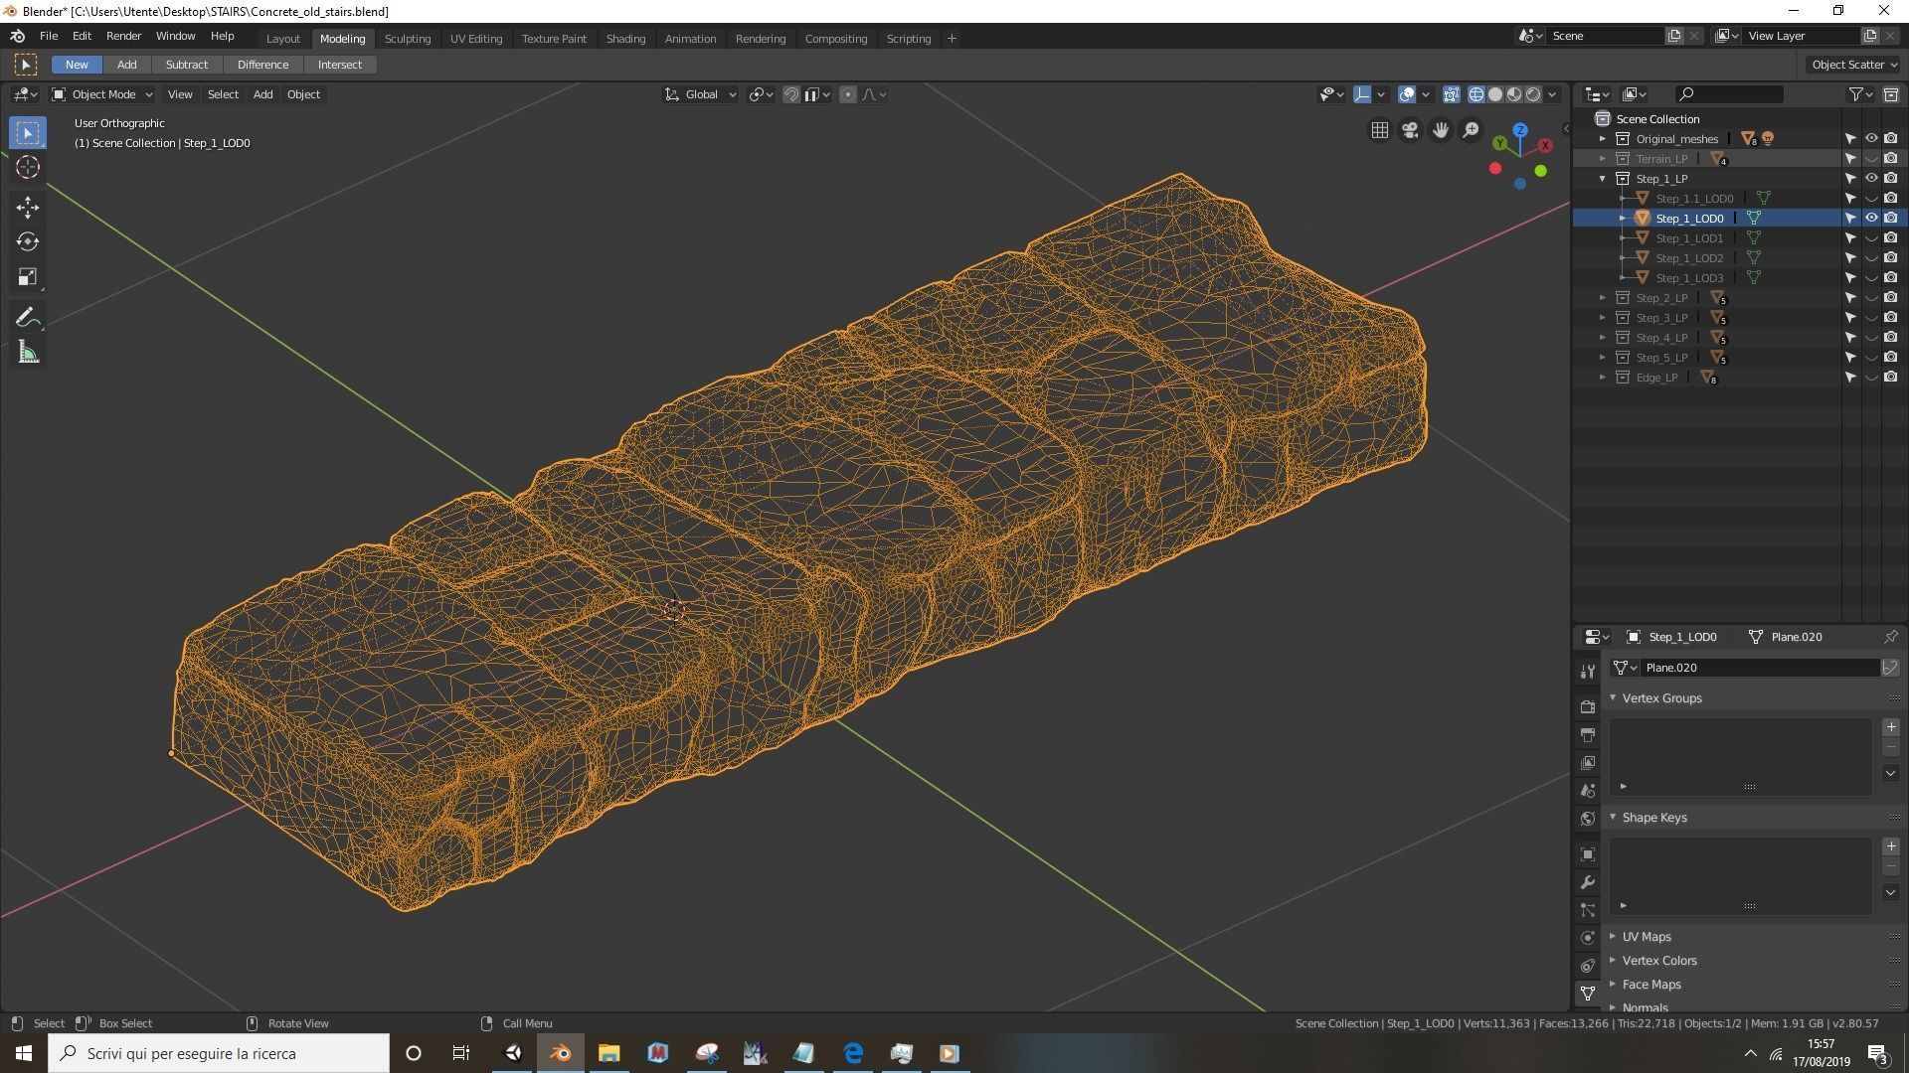This screenshot has height=1073, width=1909.
Task: Open the Object Data mesh properties tab
Action: click(x=1588, y=994)
